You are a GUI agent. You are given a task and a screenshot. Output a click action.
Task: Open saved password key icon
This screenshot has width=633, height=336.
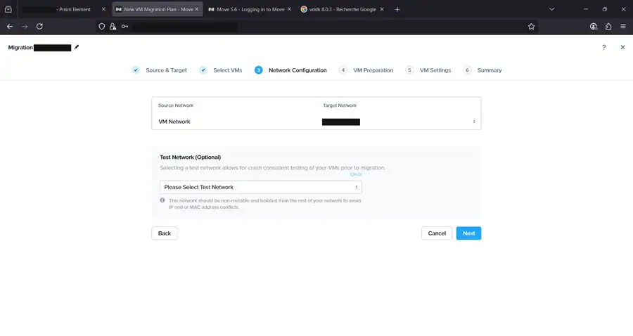coord(124,26)
